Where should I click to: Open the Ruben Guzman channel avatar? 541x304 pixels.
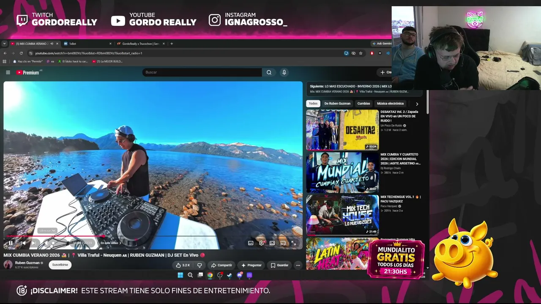8,265
